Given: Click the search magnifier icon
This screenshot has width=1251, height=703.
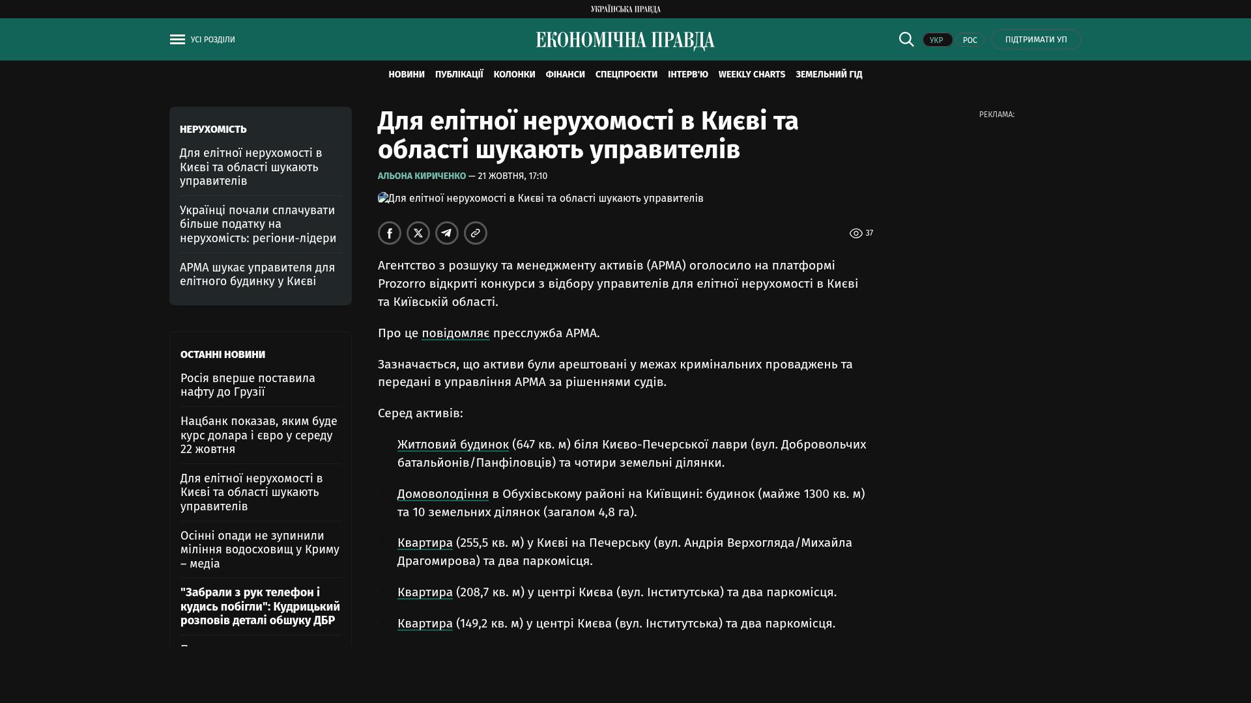Looking at the screenshot, I should [906, 39].
